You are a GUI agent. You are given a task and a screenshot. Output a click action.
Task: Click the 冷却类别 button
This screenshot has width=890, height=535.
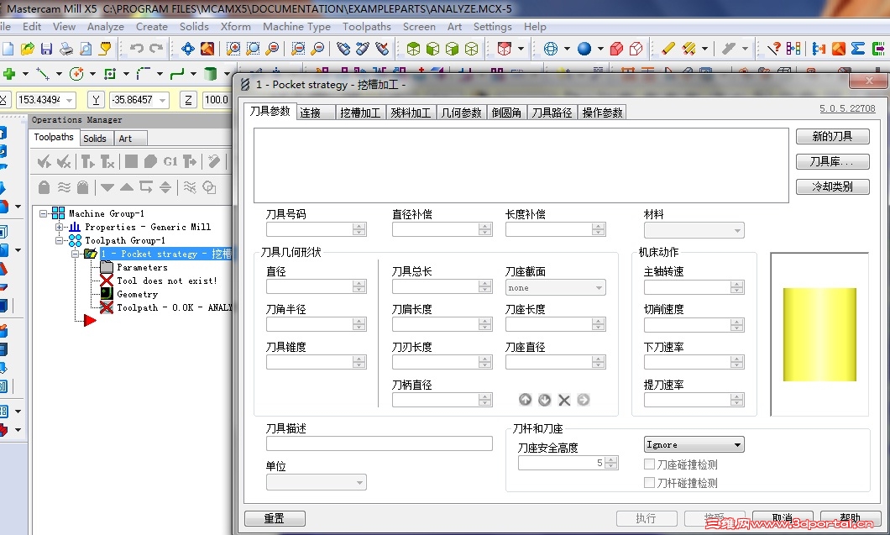tap(832, 186)
